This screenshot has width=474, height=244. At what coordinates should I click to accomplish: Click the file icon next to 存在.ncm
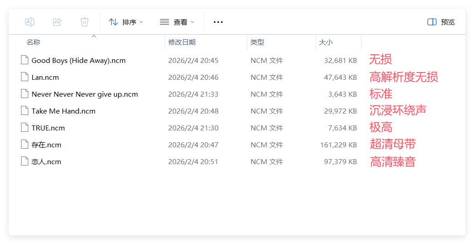(x=25, y=145)
